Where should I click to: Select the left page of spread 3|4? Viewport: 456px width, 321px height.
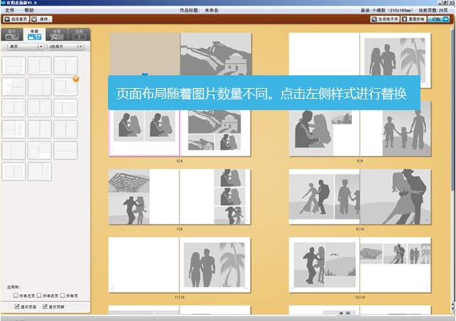click(x=144, y=133)
